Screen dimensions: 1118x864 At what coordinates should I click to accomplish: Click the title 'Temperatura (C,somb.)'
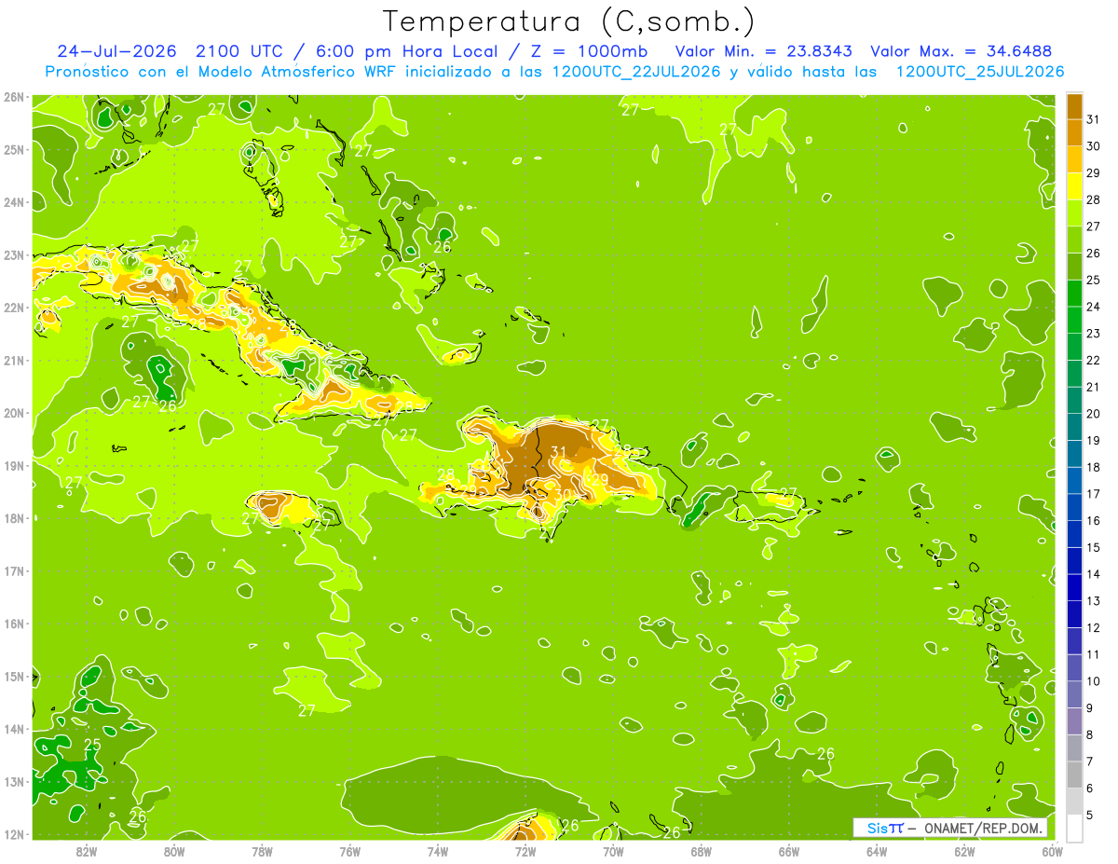pyautogui.click(x=568, y=21)
